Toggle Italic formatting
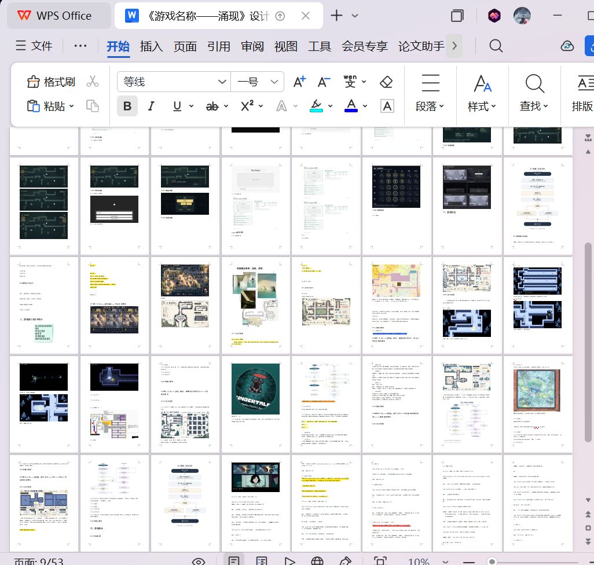Viewport: 594px width, 565px height. [x=151, y=106]
